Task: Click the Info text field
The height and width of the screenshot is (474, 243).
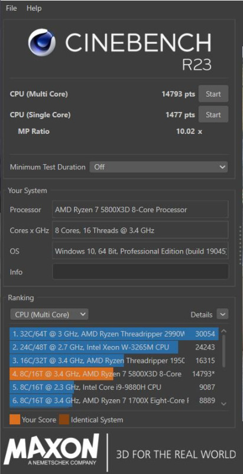Action: coord(141,271)
